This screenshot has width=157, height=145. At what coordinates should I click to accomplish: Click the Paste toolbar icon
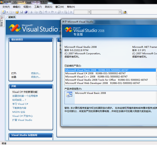pos(40,12)
